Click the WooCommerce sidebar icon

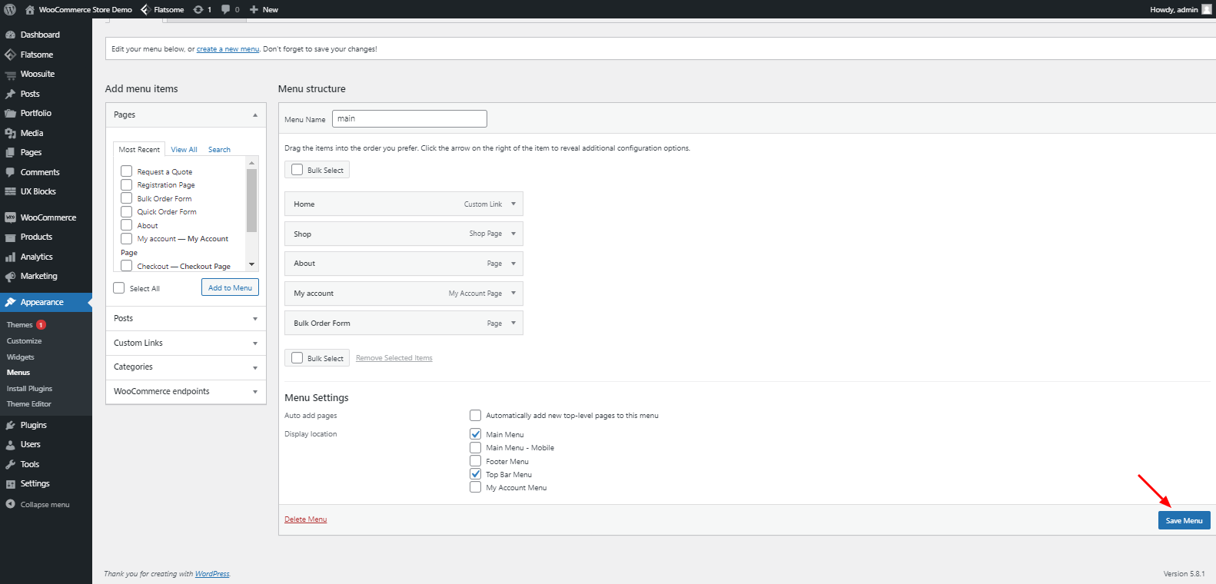pyautogui.click(x=10, y=217)
